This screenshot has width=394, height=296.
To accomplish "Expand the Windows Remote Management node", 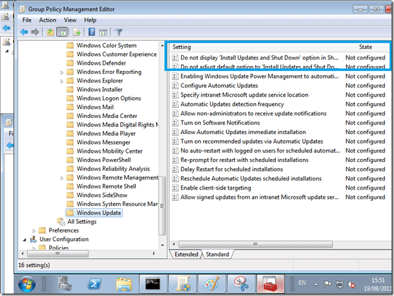I will [62, 178].
